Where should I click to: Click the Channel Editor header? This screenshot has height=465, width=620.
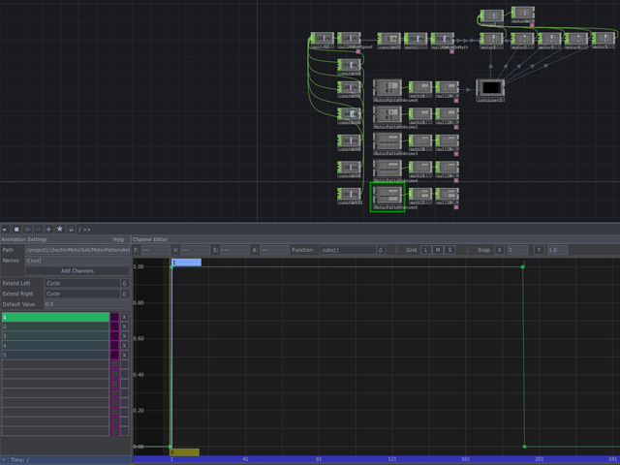[150, 239]
